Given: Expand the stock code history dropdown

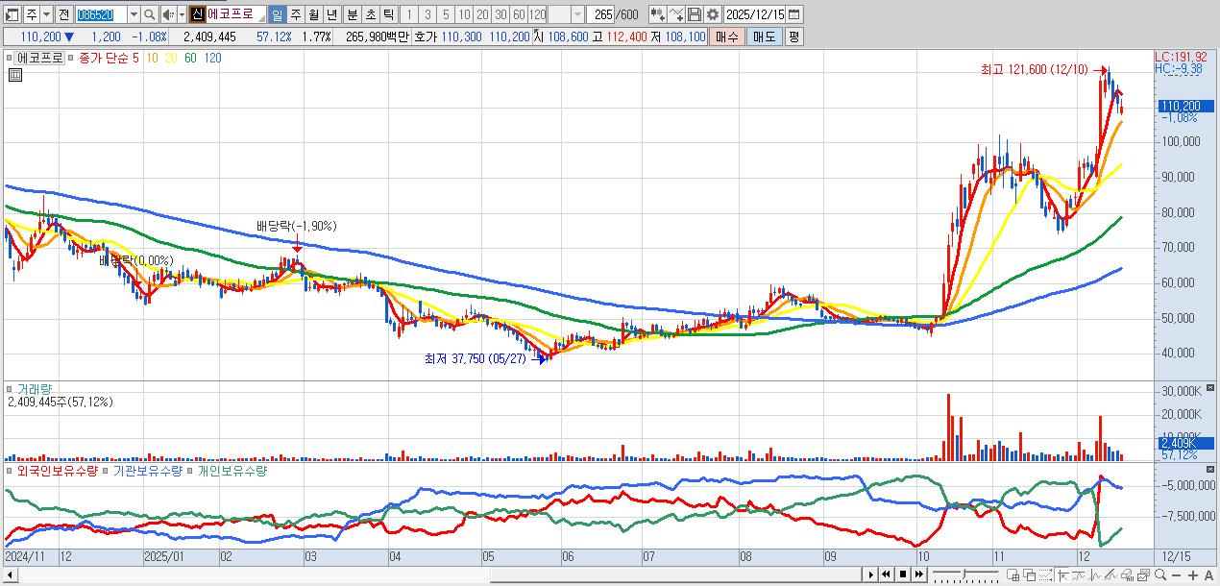Looking at the screenshot, I should (x=134, y=14).
